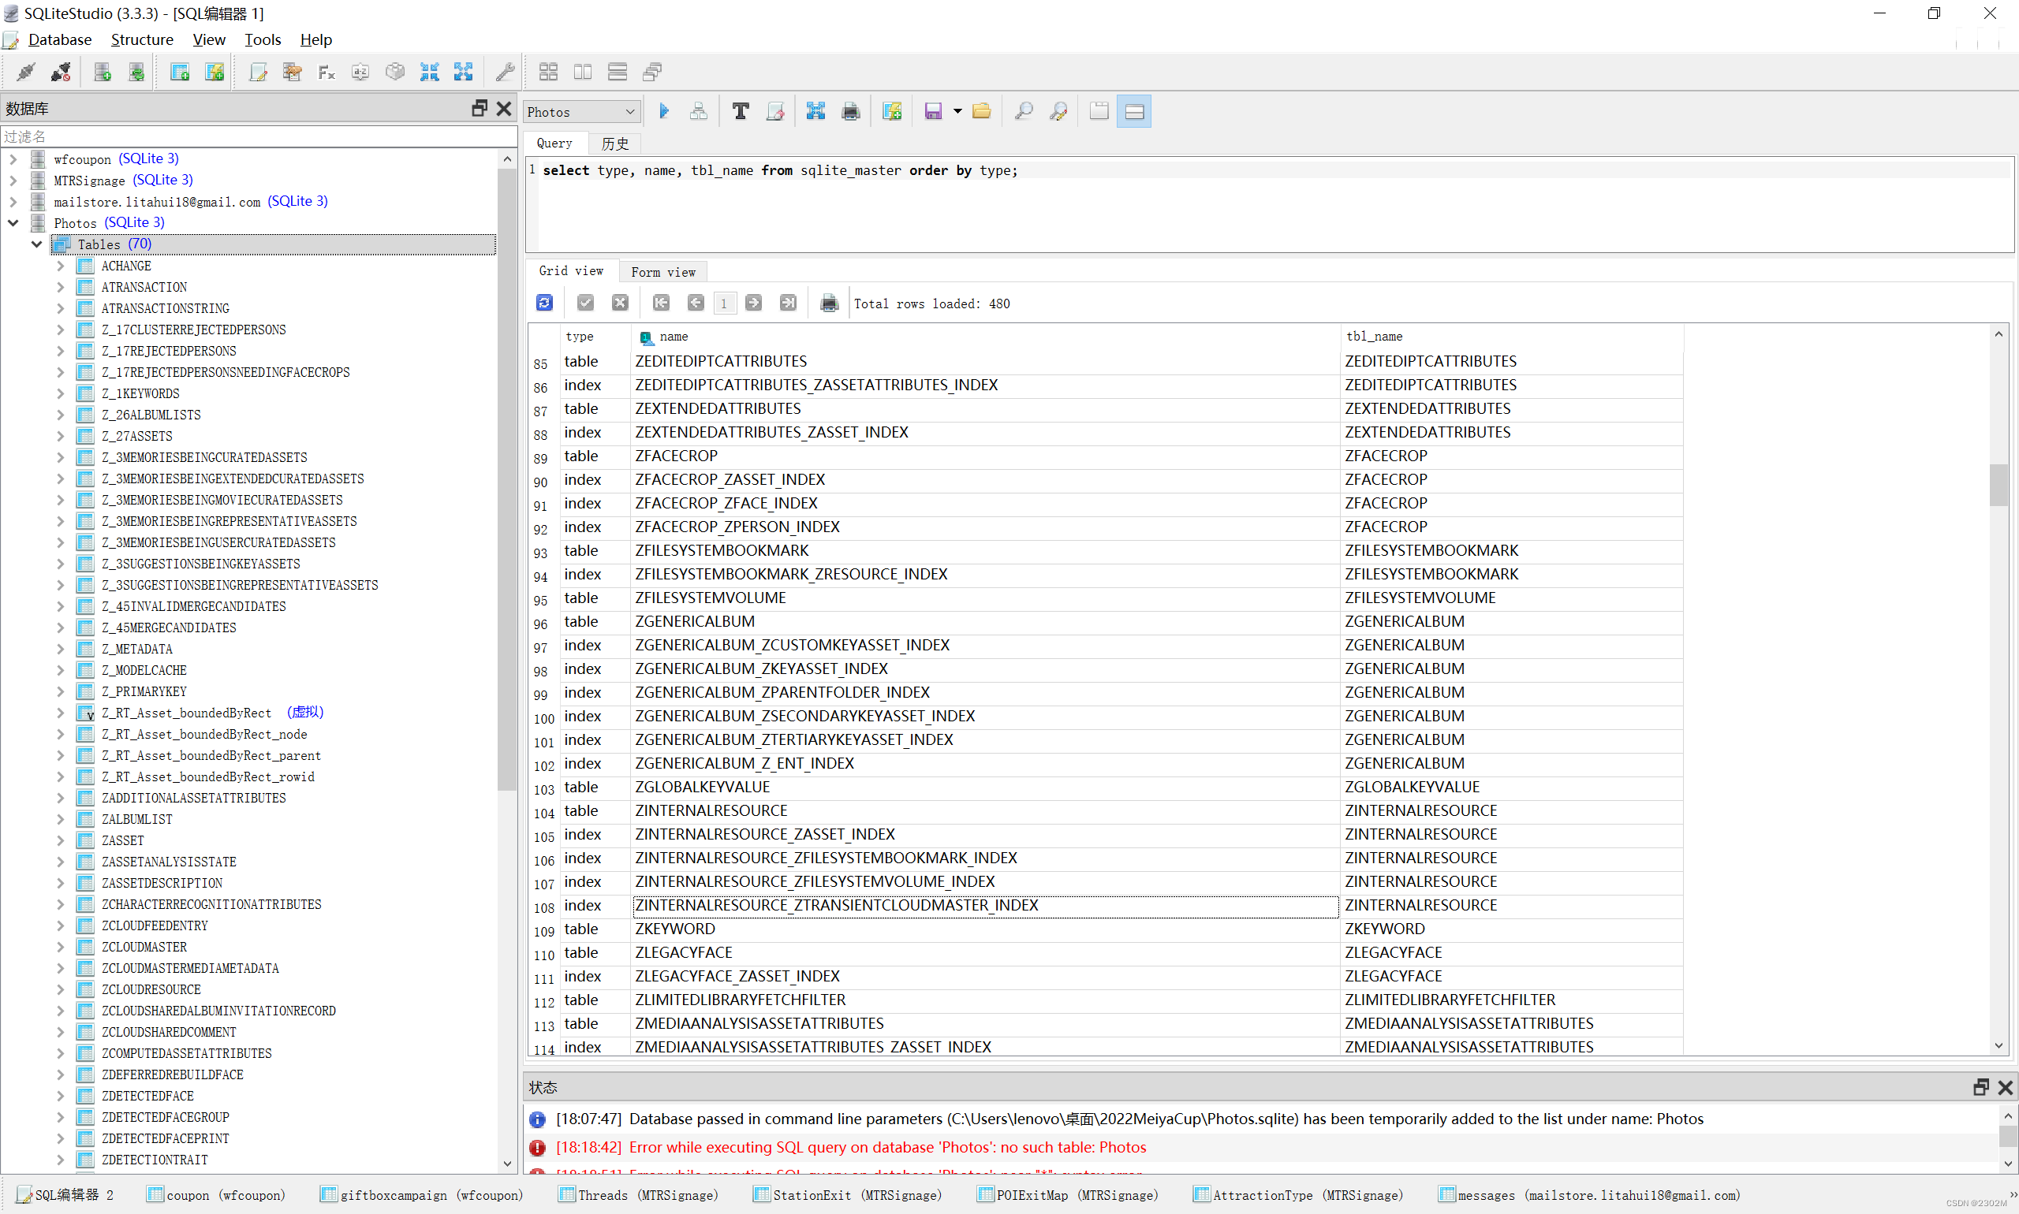Open the SQL function editor icon
Viewport: 2019px width, 1214px height.
(x=327, y=72)
